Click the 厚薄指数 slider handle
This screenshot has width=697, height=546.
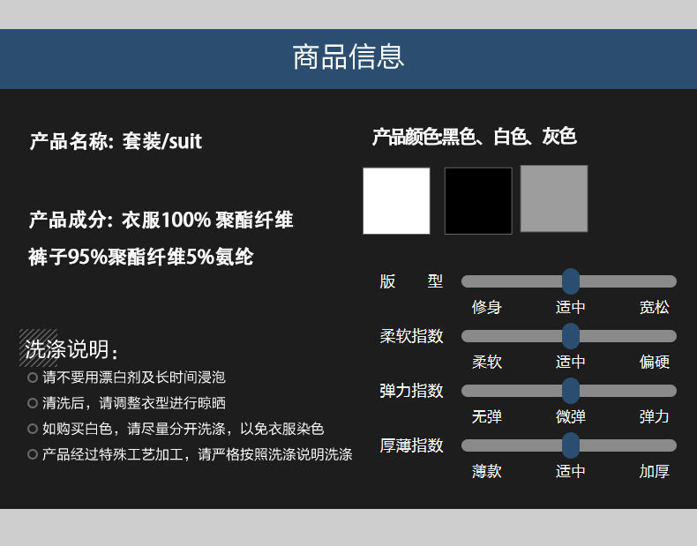pos(571,445)
